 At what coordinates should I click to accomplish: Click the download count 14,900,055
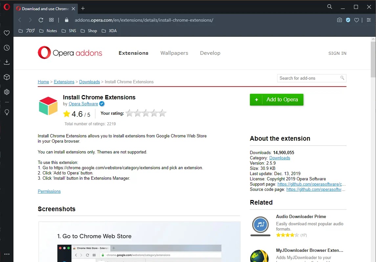point(283,152)
